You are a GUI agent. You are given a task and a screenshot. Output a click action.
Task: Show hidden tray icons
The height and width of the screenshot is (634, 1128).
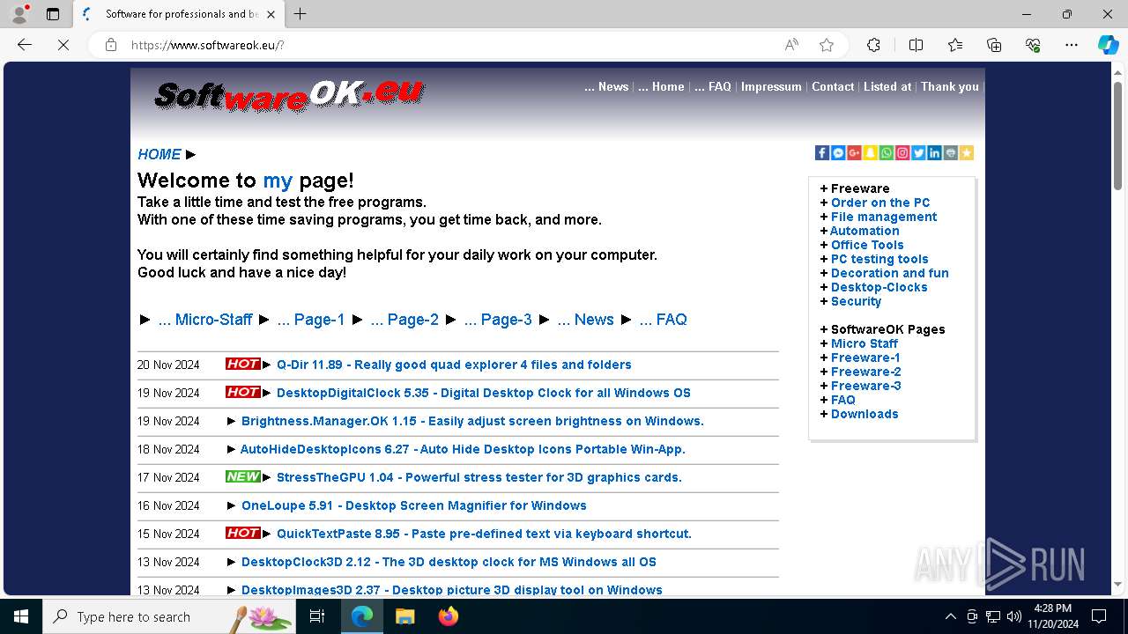click(x=950, y=616)
